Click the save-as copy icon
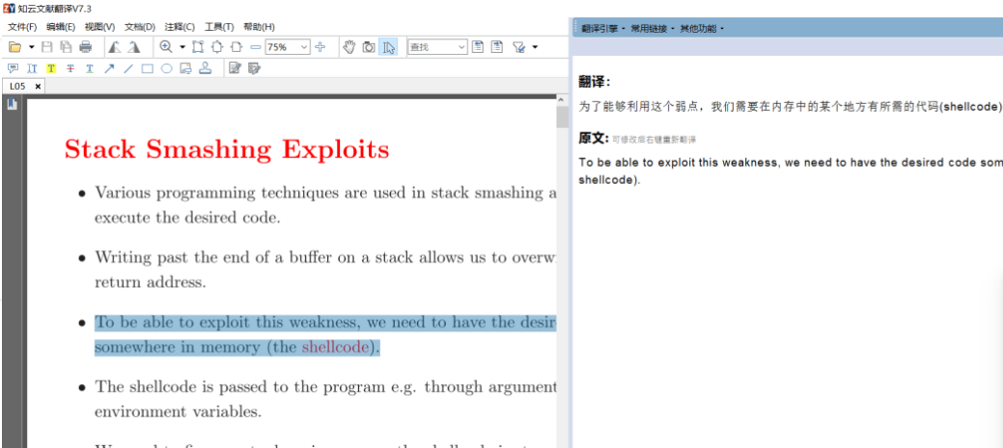The image size is (1003, 448). (x=66, y=46)
